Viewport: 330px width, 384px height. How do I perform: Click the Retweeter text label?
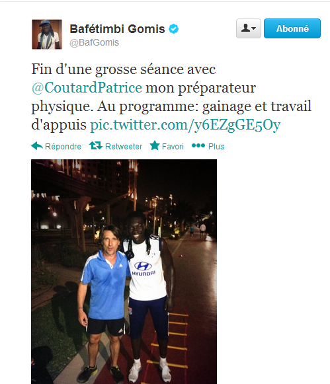coord(124,147)
